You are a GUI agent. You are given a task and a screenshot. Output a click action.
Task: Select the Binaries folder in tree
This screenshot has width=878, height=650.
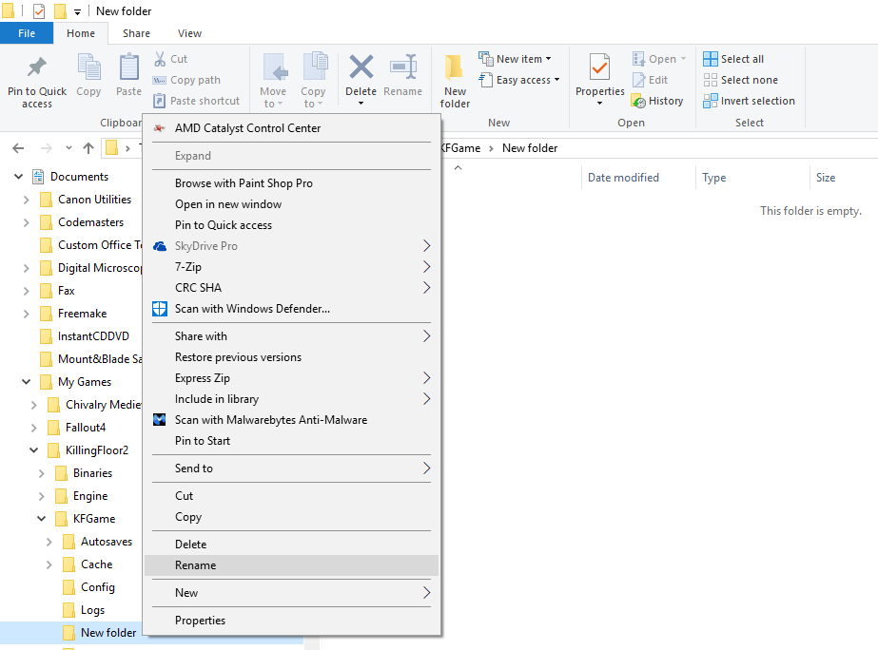(93, 473)
